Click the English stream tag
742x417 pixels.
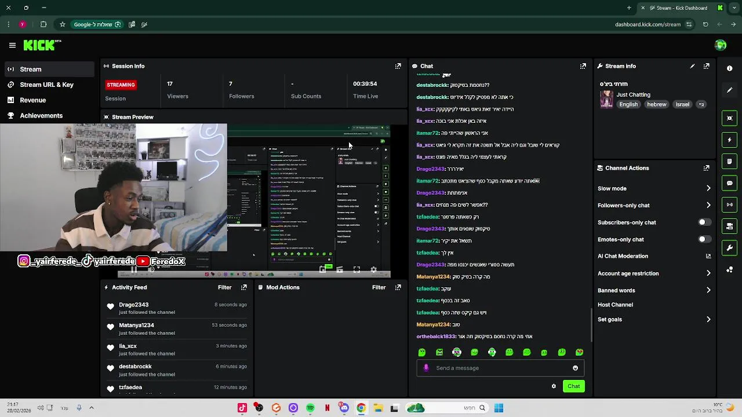point(628,104)
